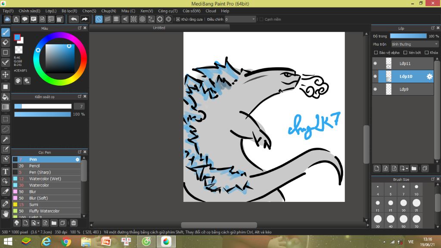Show hidden system tray icons
This screenshot has width=441, height=248.
click(384, 242)
